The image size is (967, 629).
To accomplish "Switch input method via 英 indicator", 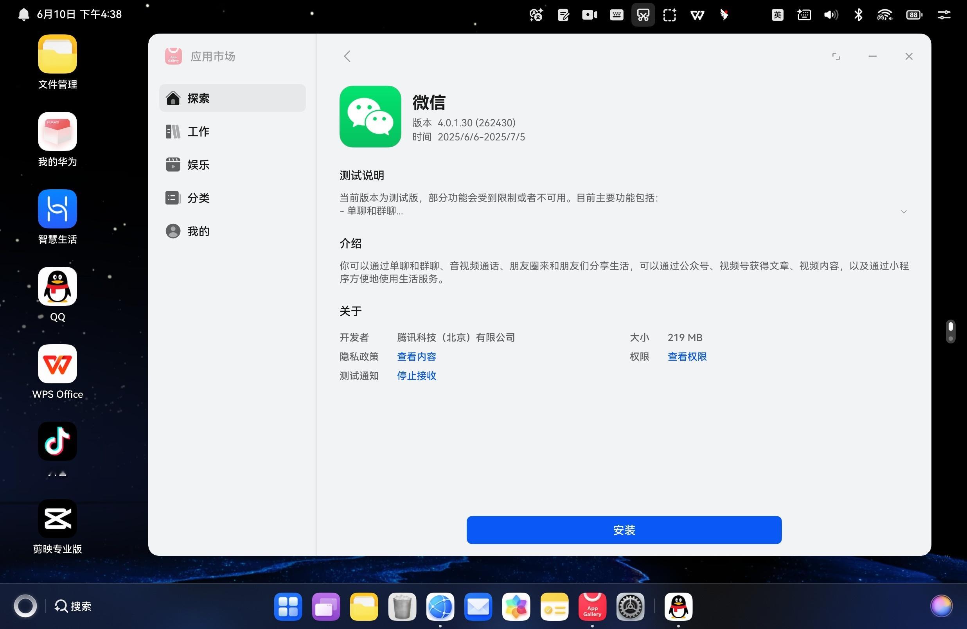I will click(777, 15).
